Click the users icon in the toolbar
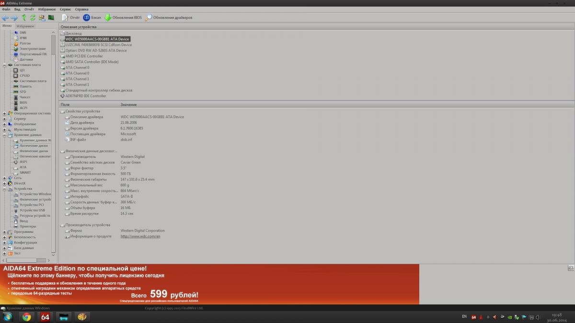Viewport: 575px width, 323px height. click(x=42, y=18)
